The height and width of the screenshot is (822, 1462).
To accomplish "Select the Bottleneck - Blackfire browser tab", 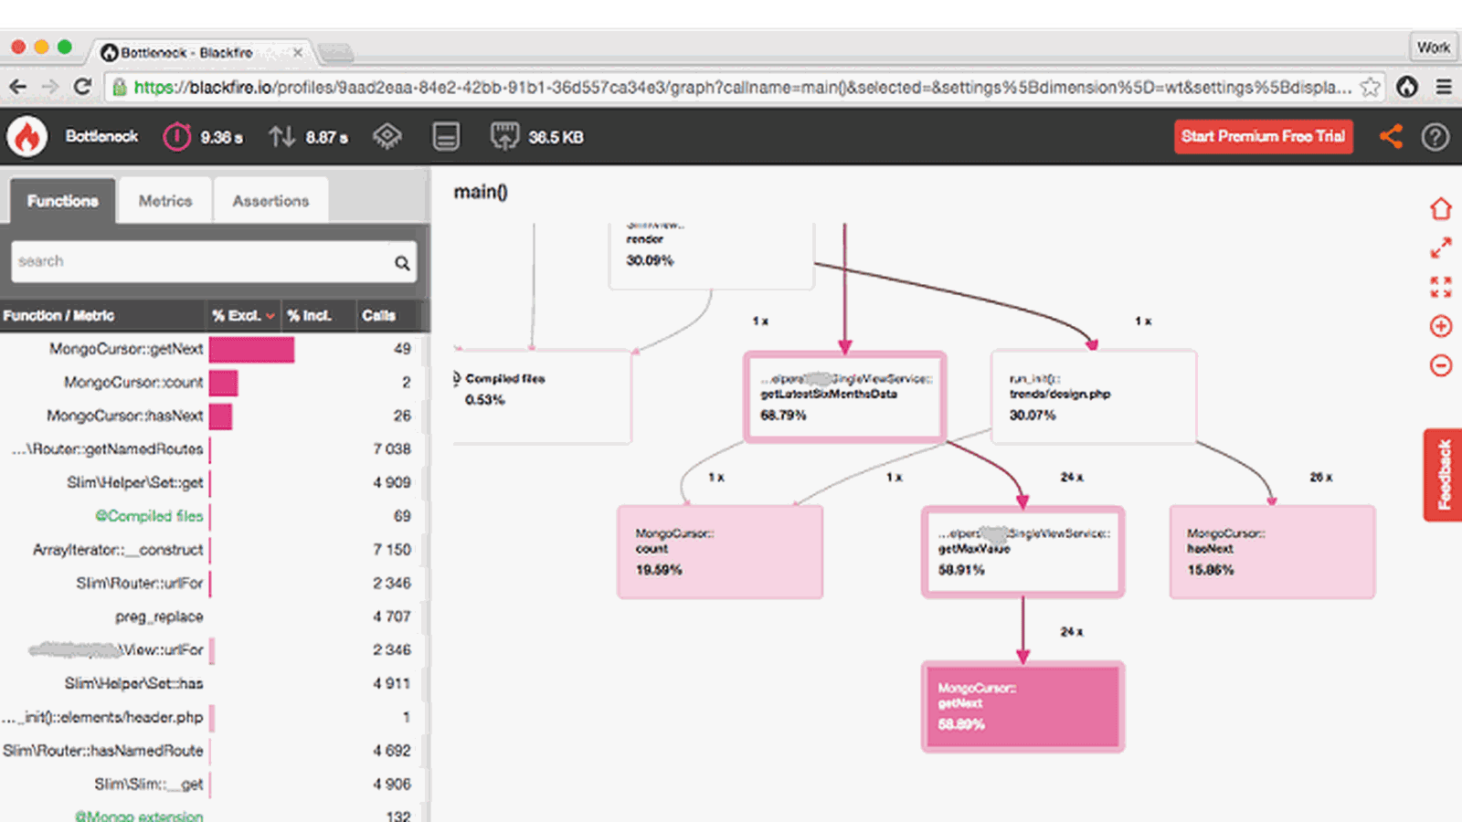I will click(x=201, y=53).
